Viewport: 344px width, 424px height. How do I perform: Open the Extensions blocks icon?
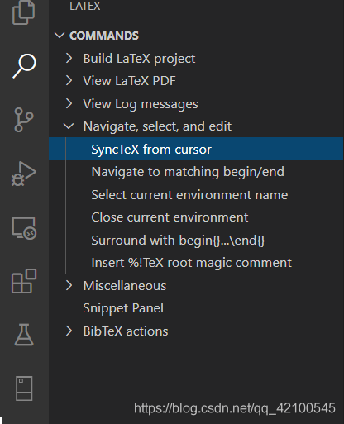pos(24,281)
